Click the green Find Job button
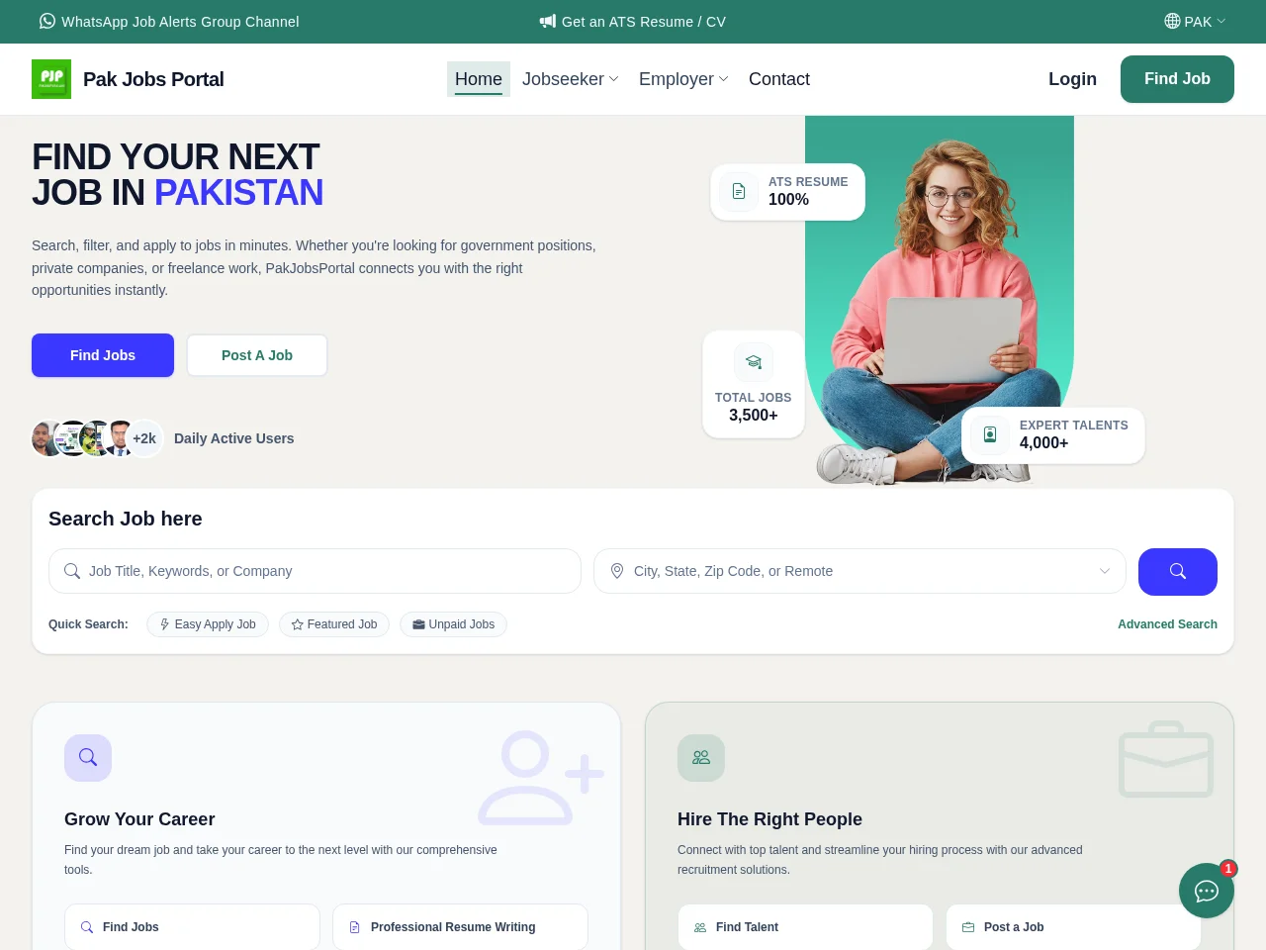The width and height of the screenshot is (1266, 950). click(x=1177, y=79)
